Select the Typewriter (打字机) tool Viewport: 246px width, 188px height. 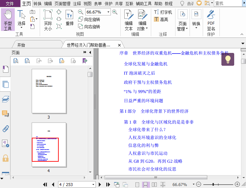[x=163, y=12]
